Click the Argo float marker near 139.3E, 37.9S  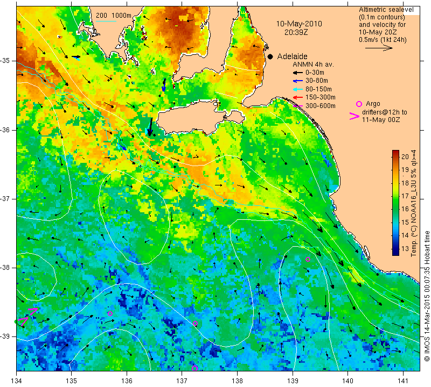click(x=308, y=260)
